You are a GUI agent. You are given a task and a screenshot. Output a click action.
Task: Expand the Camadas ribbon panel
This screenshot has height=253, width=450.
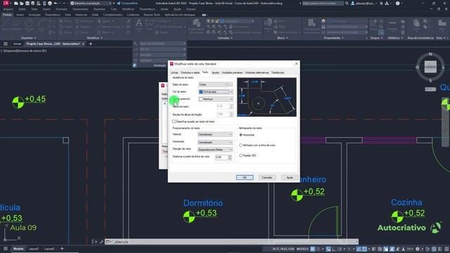(x=225, y=38)
